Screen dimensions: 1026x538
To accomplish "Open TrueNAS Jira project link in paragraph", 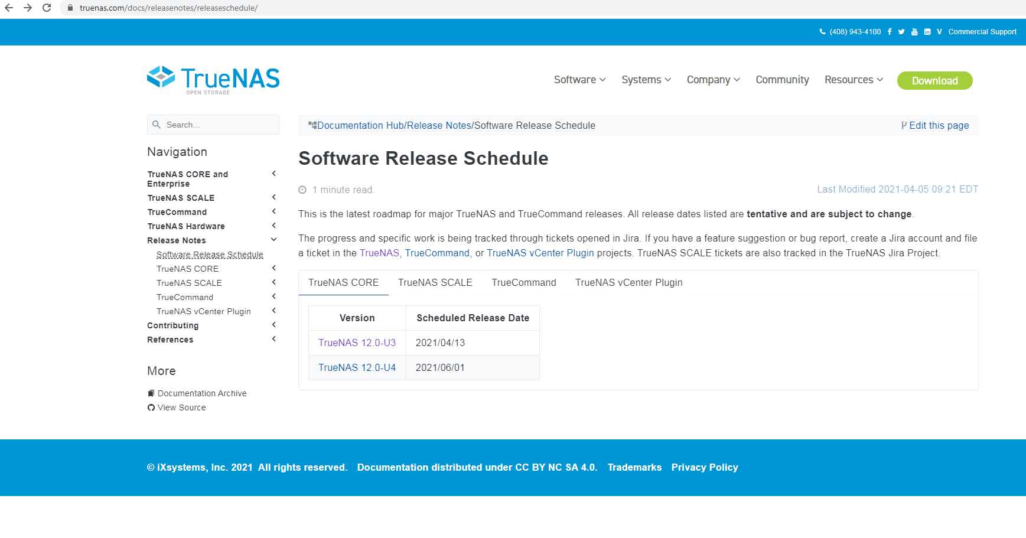I will 379,253.
